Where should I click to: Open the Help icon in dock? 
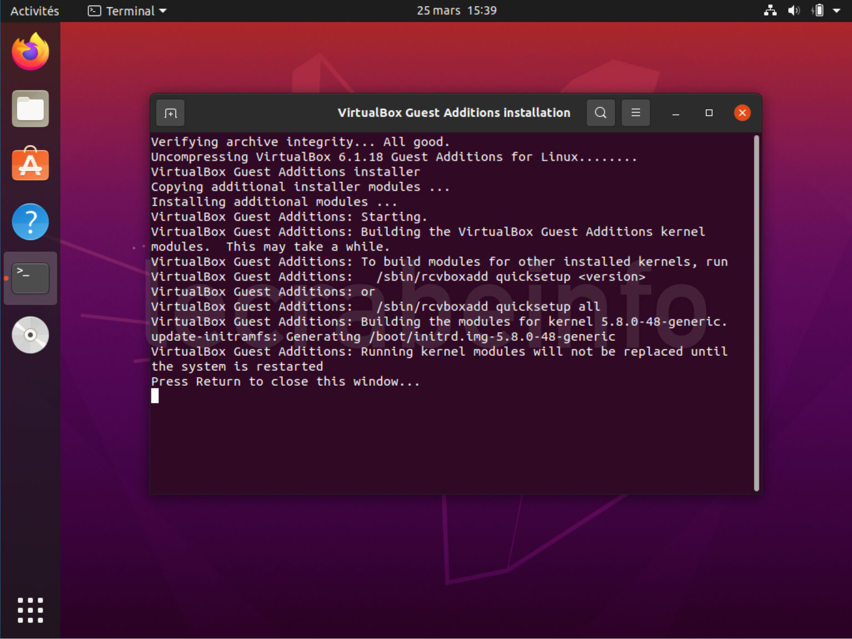coord(31,222)
